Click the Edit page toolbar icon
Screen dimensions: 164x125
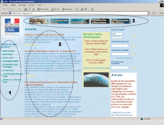(x=86, y=9)
